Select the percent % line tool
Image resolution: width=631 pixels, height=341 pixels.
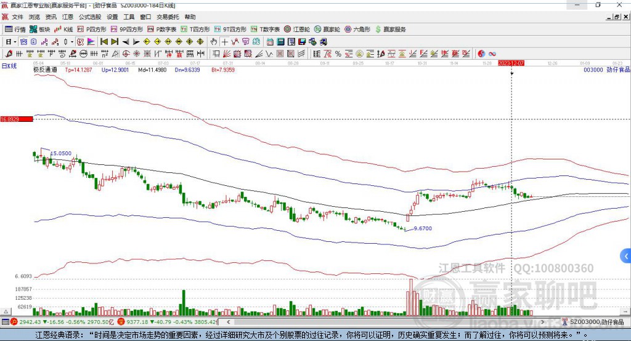338,54
